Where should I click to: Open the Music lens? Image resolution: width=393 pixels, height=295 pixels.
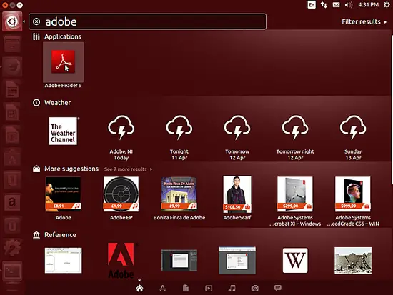pos(232,289)
